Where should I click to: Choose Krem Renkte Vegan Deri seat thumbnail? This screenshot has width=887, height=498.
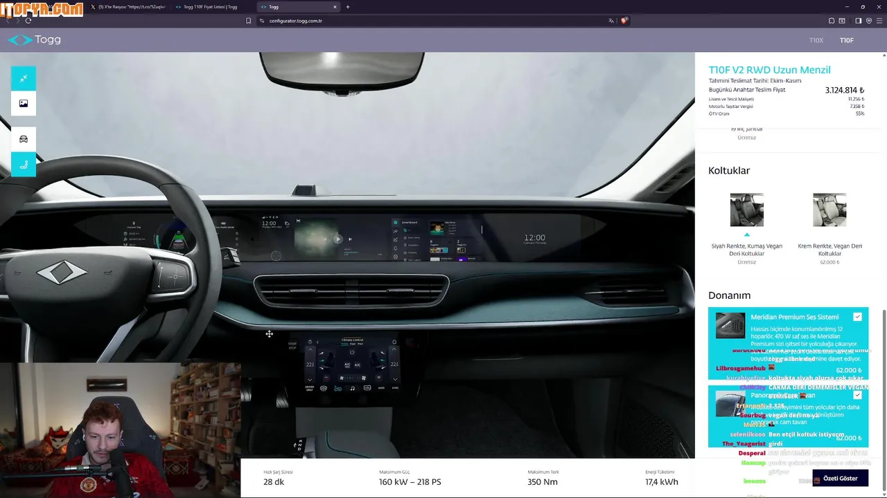point(829,210)
